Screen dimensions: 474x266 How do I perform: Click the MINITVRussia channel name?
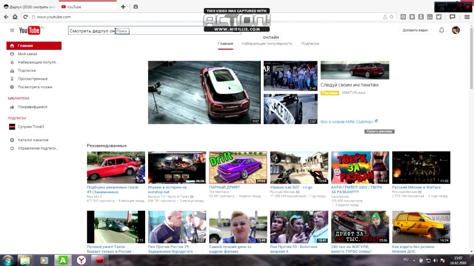353,93
